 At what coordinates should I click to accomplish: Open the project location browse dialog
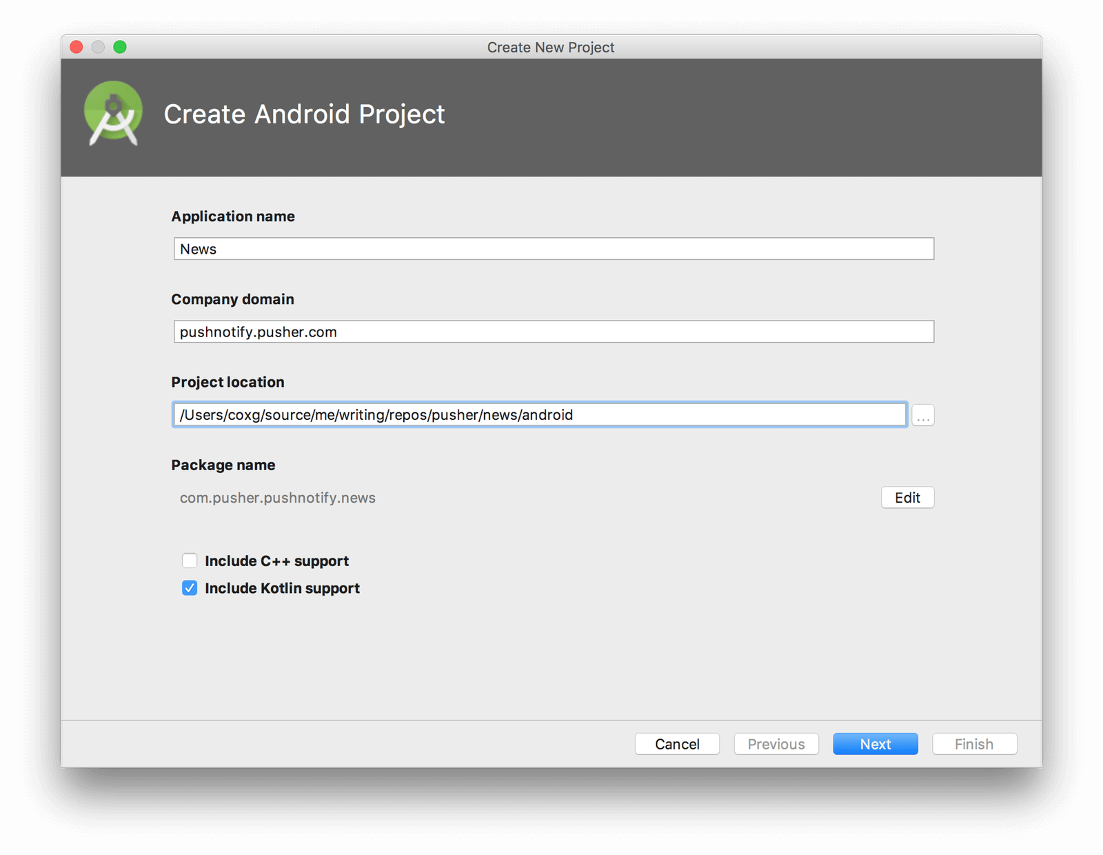(922, 414)
